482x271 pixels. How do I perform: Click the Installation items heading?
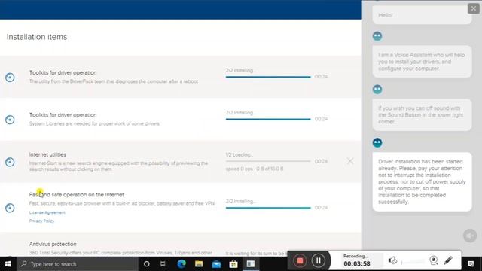[x=37, y=37]
